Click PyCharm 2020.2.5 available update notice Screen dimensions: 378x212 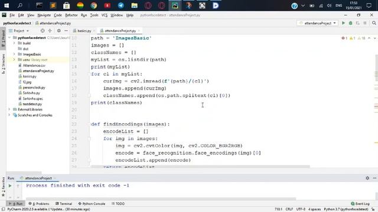tap(48, 210)
